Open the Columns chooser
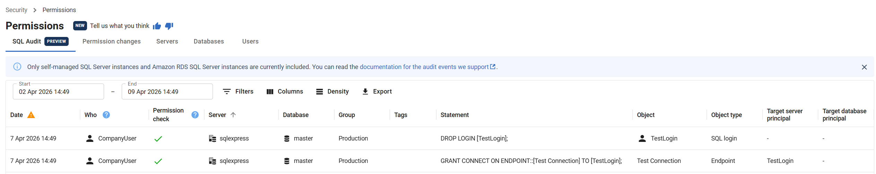 pos(285,91)
